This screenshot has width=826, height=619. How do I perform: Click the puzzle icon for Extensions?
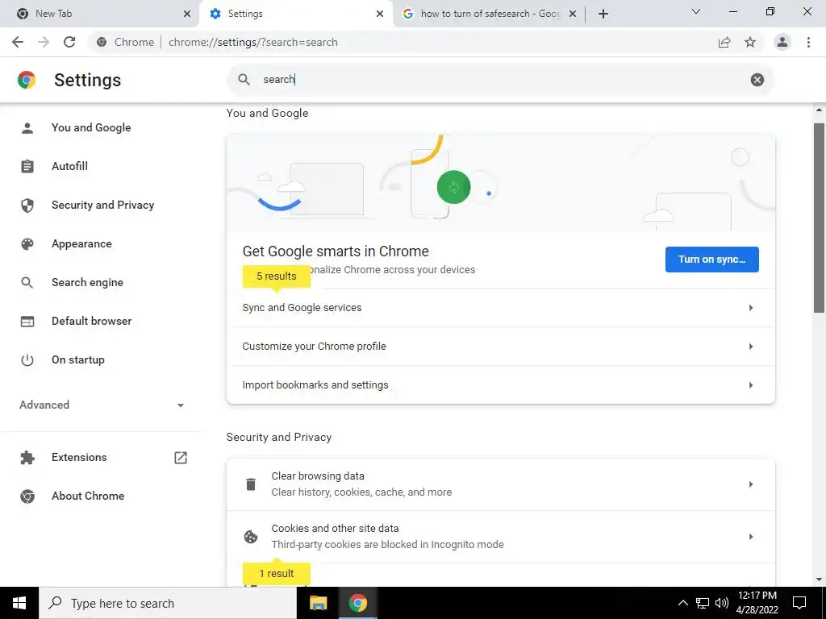coord(27,458)
